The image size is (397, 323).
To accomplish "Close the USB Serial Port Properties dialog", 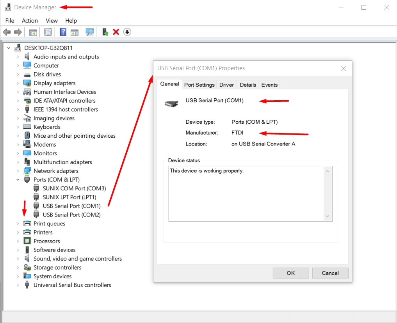I will [343, 68].
